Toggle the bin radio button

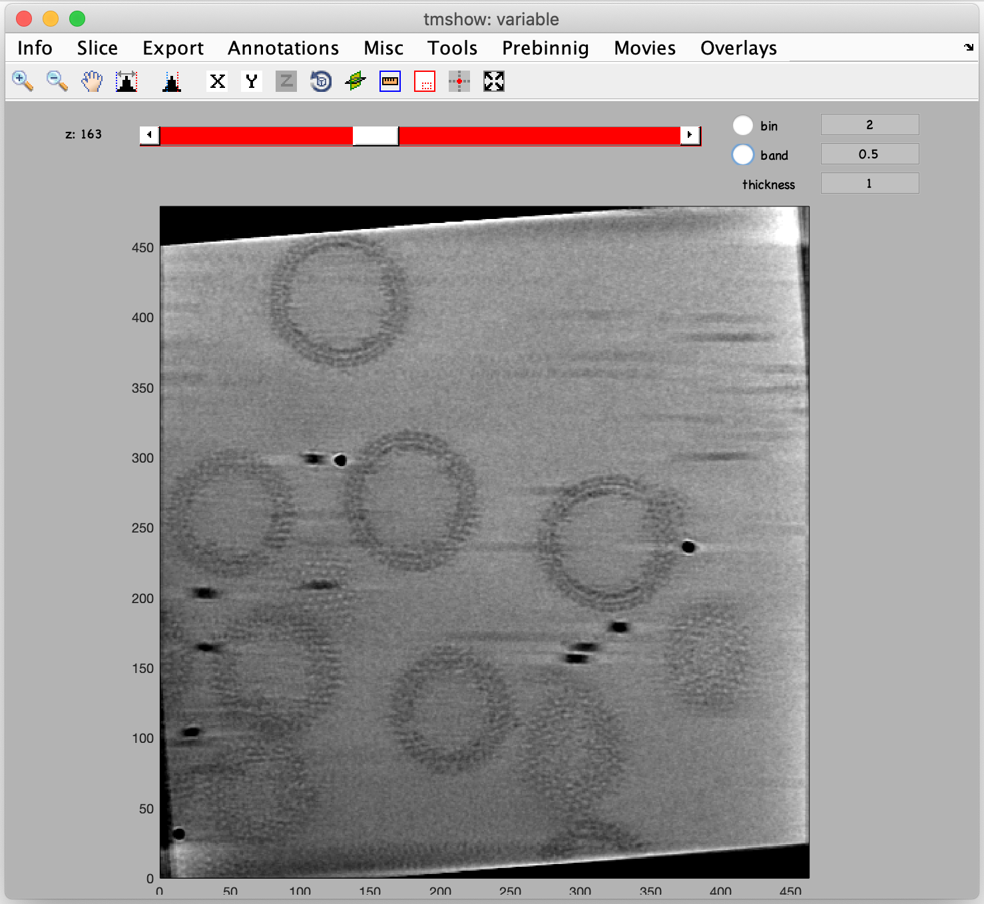742,125
